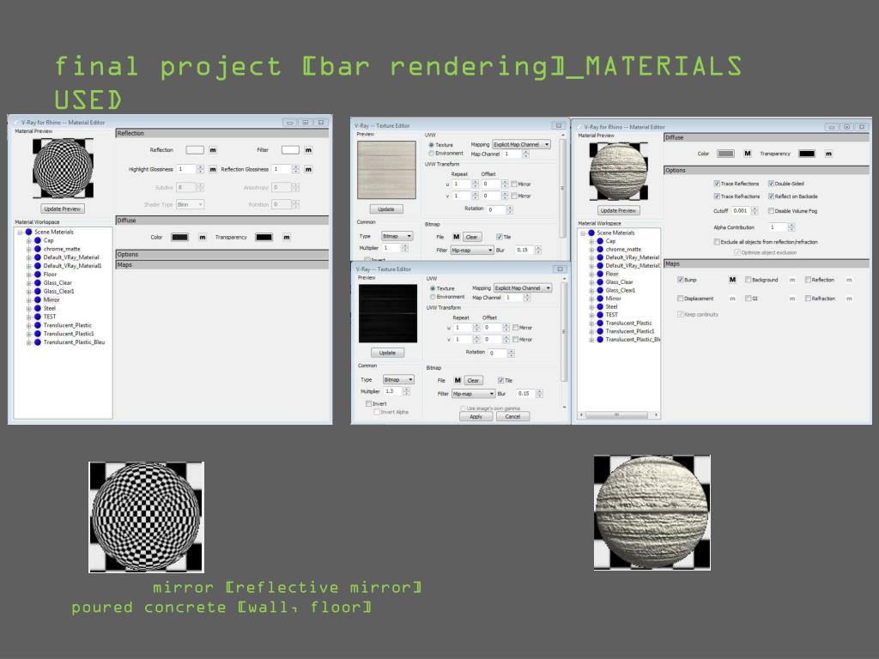Click the TEST material sphere icon in left workspace
The height and width of the screenshot is (659, 879).
point(38,317)
